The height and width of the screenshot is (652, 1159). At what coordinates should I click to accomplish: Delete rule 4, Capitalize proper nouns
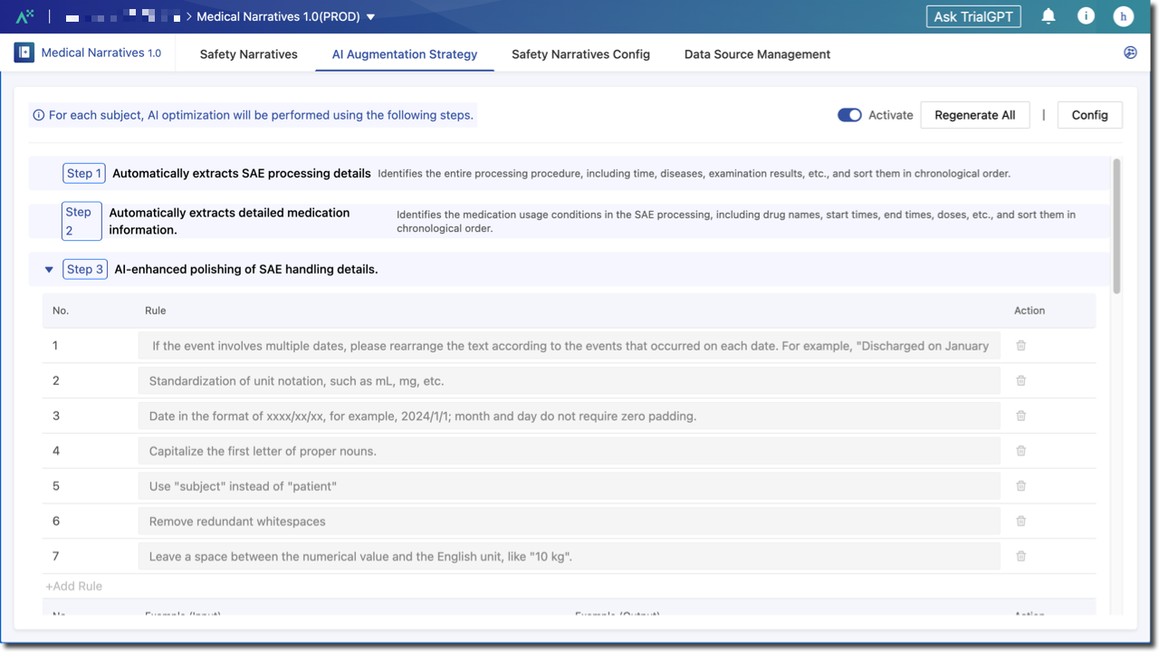tap(1021, 451)
